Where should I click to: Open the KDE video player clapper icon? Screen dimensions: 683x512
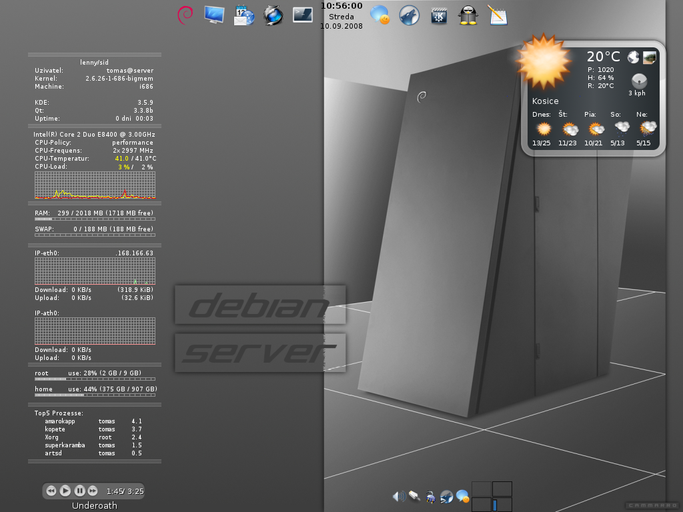439,16
